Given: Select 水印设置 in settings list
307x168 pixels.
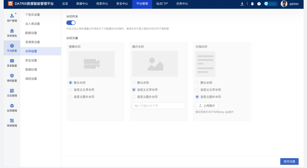Looking at the screenshot, I should tap(41, 51).
